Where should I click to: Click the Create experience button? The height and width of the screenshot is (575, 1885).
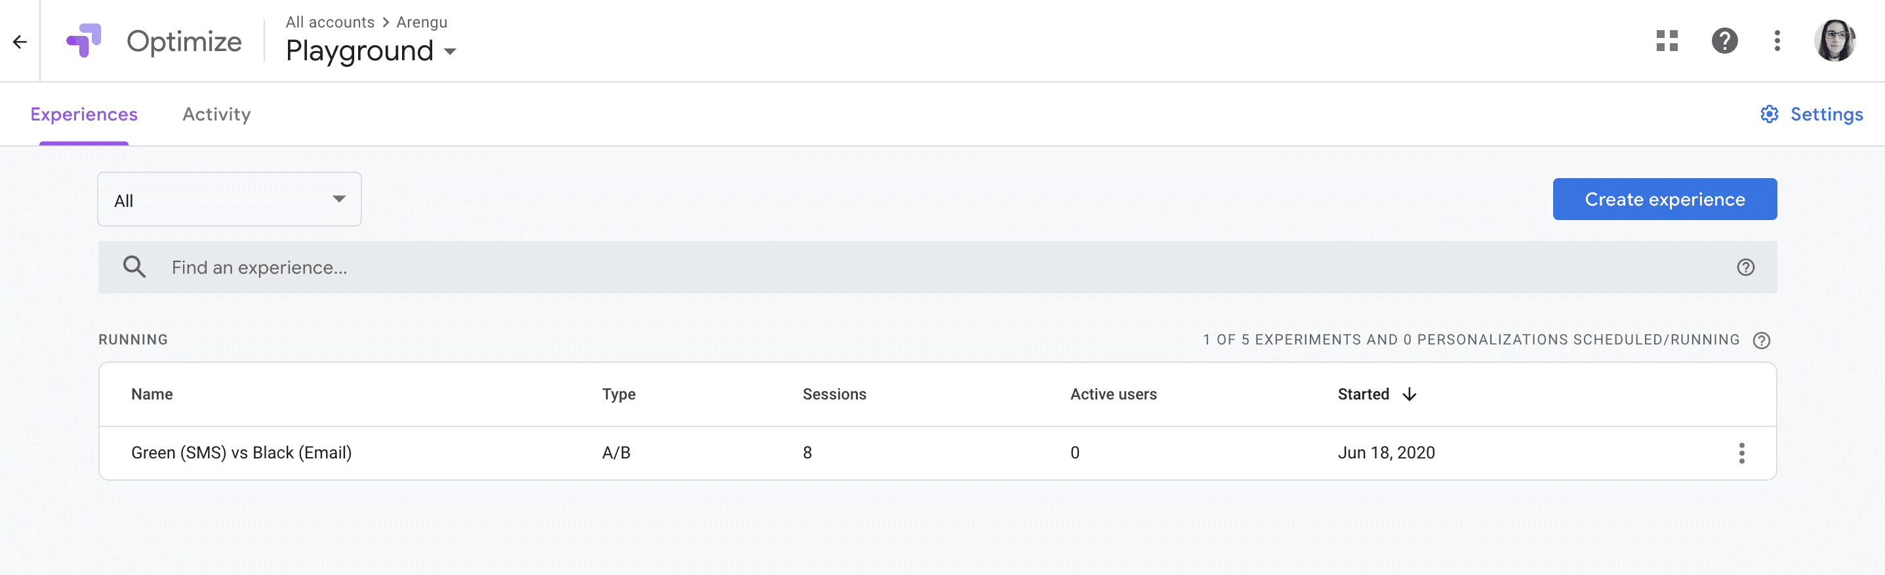click(x=1664, y=200)
